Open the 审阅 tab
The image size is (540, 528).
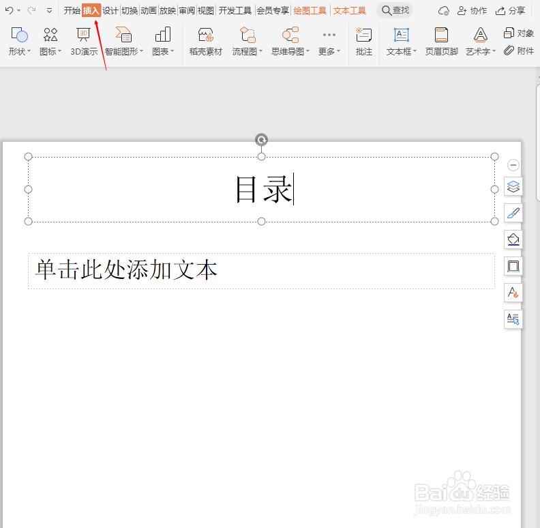(187, 11)
